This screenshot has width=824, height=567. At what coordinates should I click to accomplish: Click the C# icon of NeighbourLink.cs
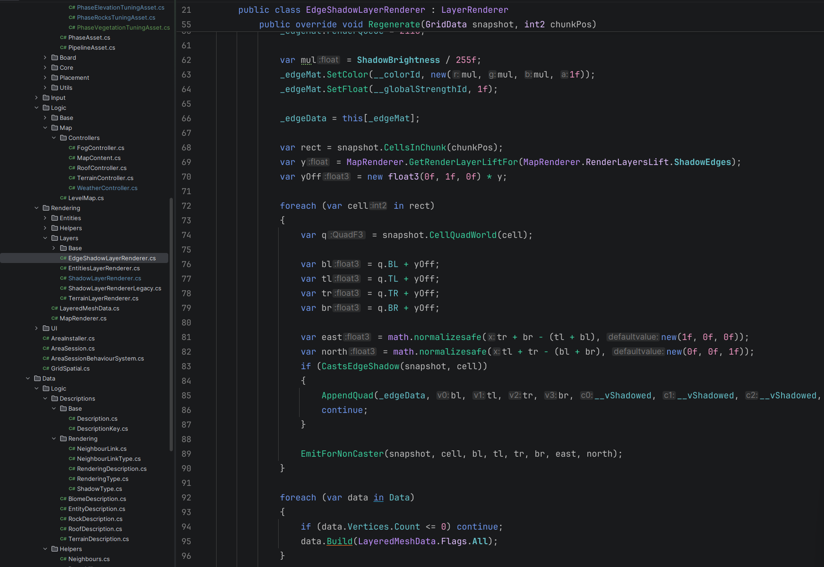(72, 449)
